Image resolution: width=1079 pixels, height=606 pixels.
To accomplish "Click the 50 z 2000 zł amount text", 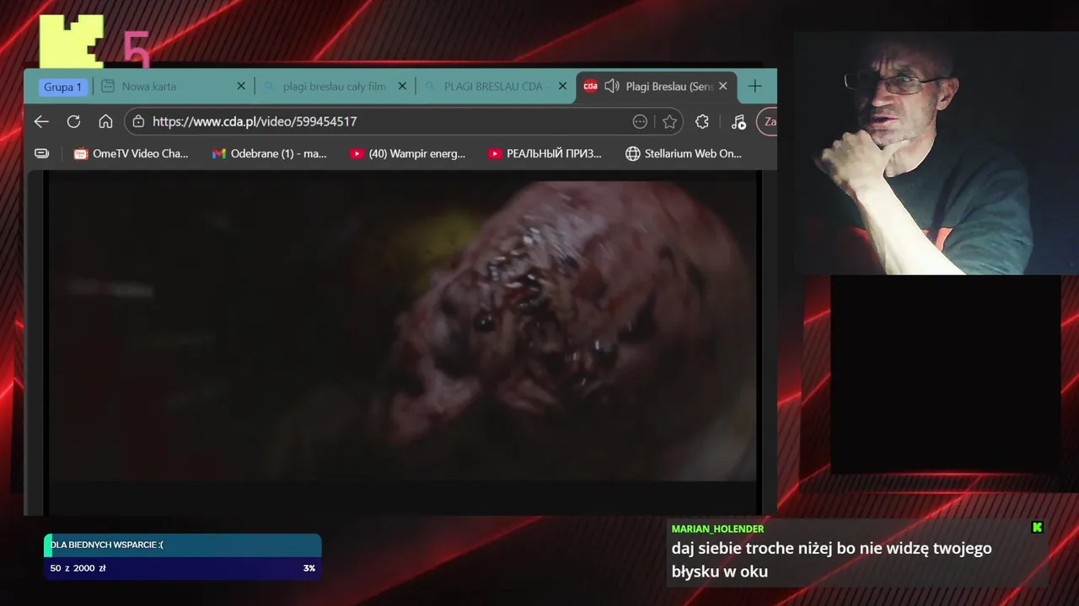I will click(78, 568).
